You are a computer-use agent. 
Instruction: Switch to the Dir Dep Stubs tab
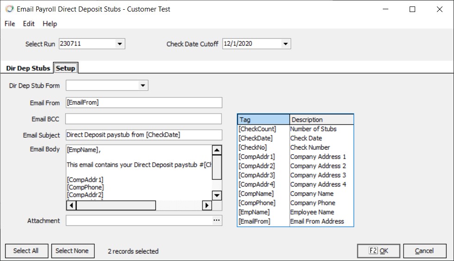coord(28,68)
